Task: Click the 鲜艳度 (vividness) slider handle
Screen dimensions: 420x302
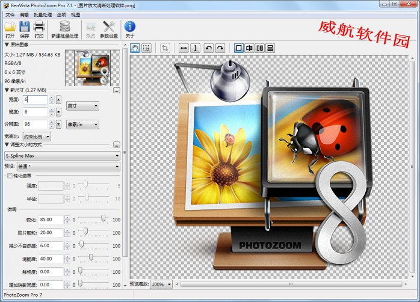Action: pyautogui.click(x=80, y=270)
